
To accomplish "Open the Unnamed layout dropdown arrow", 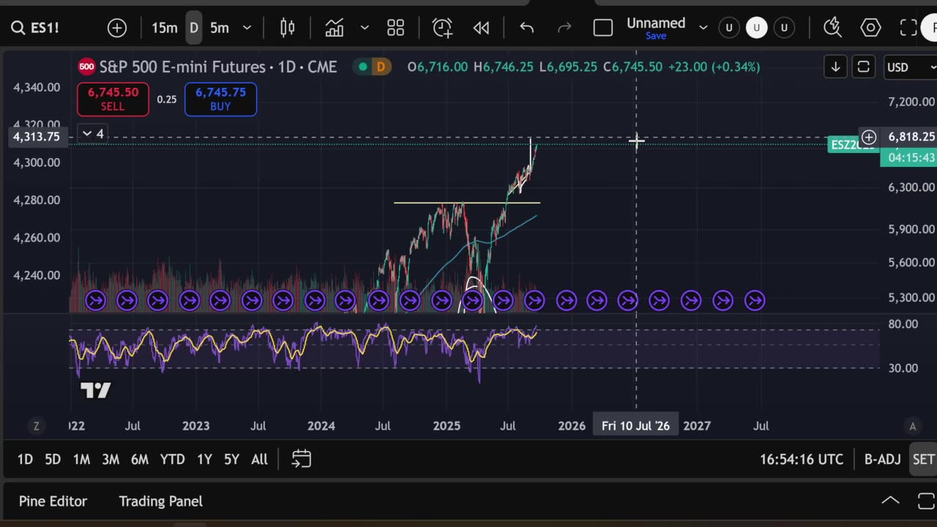I will tap(703, 28).
